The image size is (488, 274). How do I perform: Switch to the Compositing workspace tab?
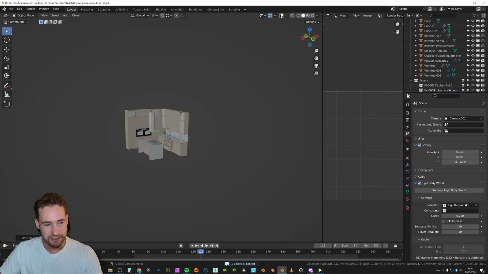pyautogui.click(x=215, y=9)
